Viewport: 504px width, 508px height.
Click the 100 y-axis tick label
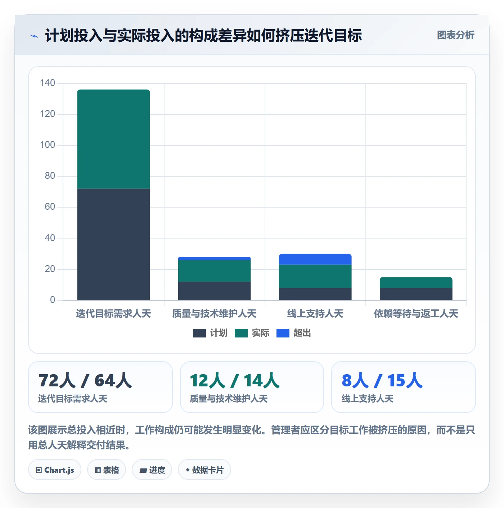48,145
